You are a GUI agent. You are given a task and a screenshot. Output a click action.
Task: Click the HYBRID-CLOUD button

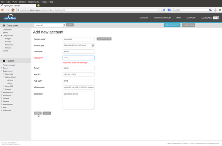point(188,25)
